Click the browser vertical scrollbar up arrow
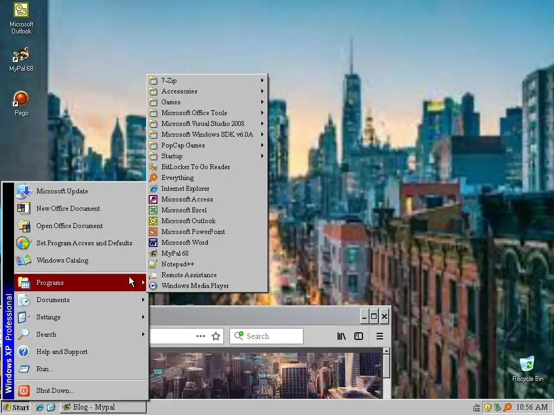Viewport: 554px width, 415px height. tap(386, 351)
